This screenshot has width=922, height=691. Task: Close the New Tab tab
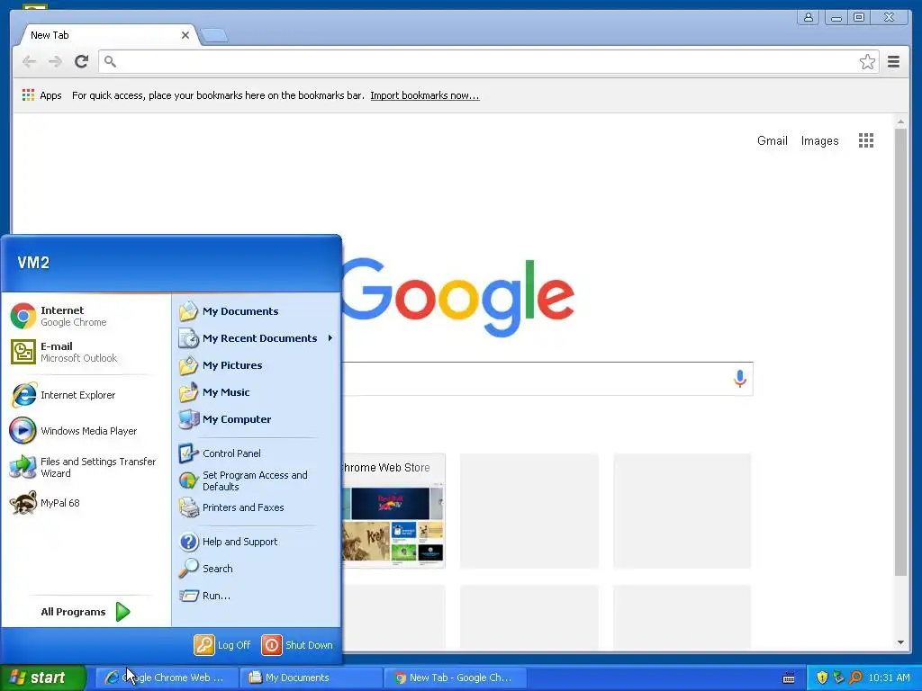click(185, 35)
